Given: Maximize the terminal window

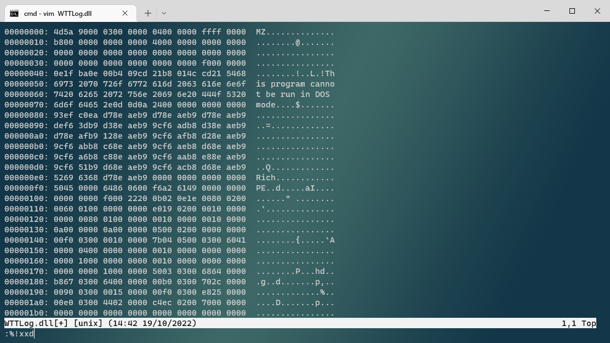Looking at the screenshot, I should [572, 11].
